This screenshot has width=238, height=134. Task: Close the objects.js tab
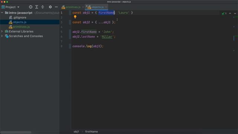pyautogui.click(x=106, y=7)
